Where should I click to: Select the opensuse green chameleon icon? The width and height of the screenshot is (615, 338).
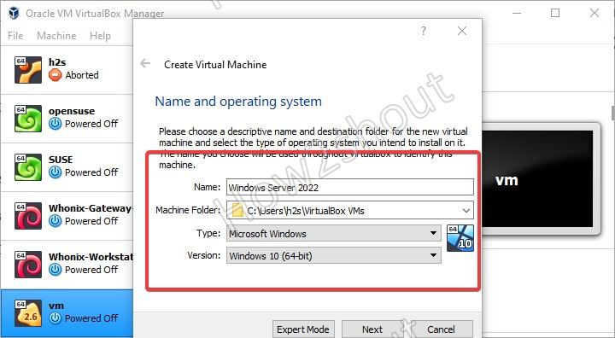(28, 119)
